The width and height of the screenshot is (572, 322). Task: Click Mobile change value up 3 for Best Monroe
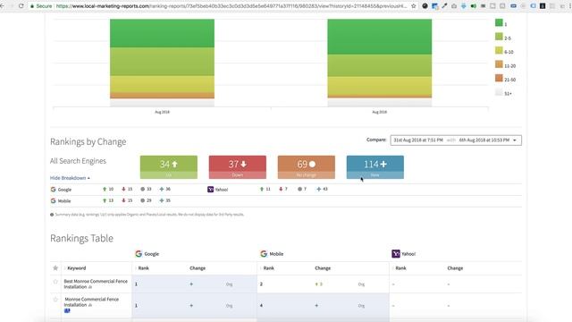pyautogui.click(x=319, y=284)
